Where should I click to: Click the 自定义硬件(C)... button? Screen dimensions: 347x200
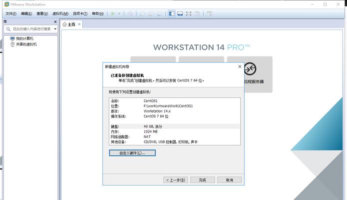[132, 153]
